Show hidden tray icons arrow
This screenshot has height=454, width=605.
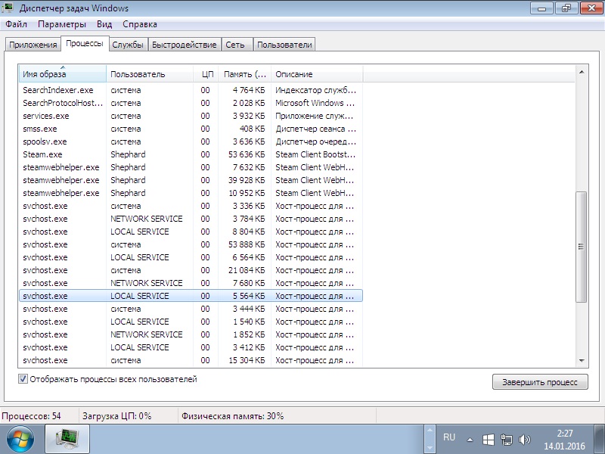tap(470, 440)
